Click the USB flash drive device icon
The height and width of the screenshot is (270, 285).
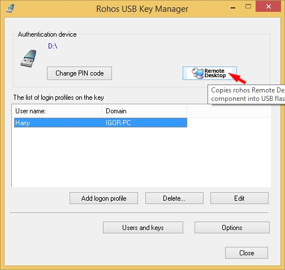pyautogui.click(x=28, y=59)
